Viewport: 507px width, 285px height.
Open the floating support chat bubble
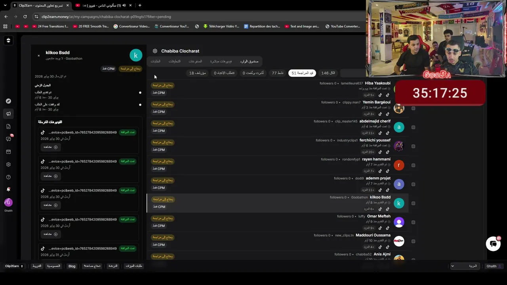[493, 244]
